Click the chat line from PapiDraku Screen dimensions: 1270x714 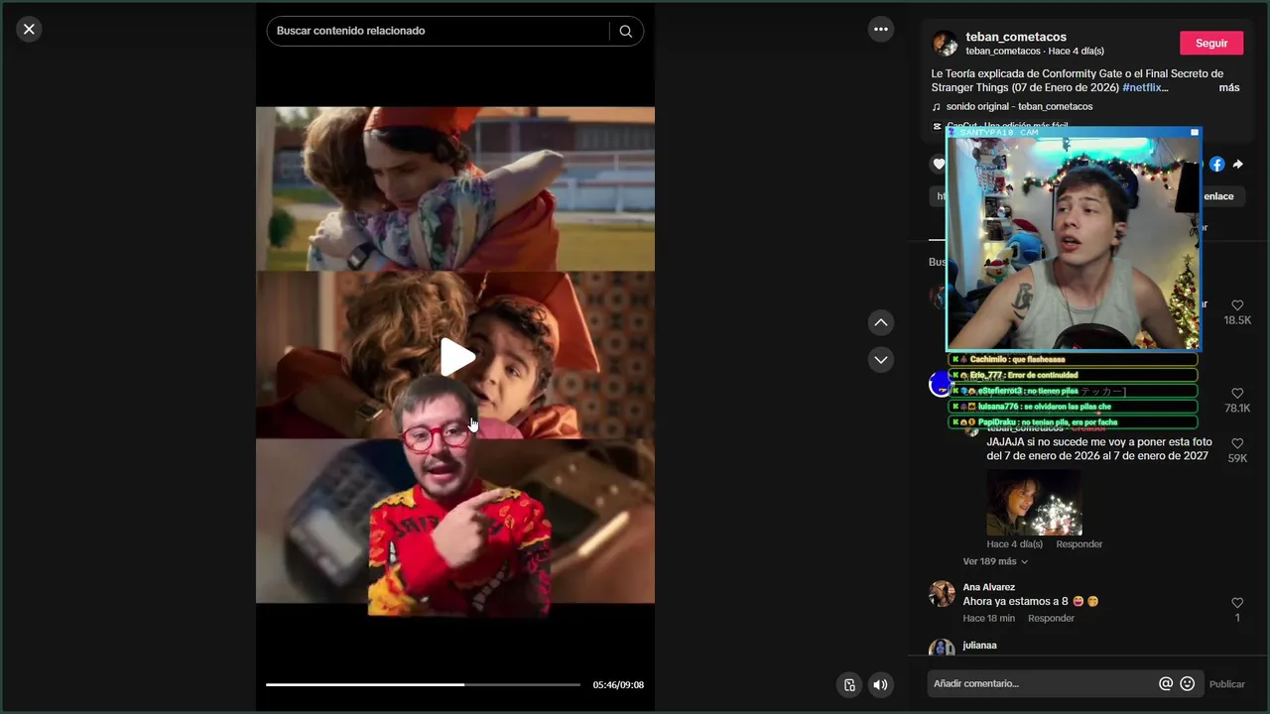tap(1073, 422)
